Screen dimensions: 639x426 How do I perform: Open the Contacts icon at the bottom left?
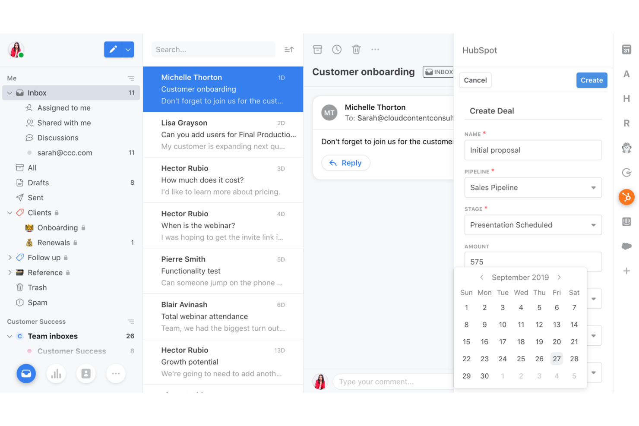coord(86,373)
